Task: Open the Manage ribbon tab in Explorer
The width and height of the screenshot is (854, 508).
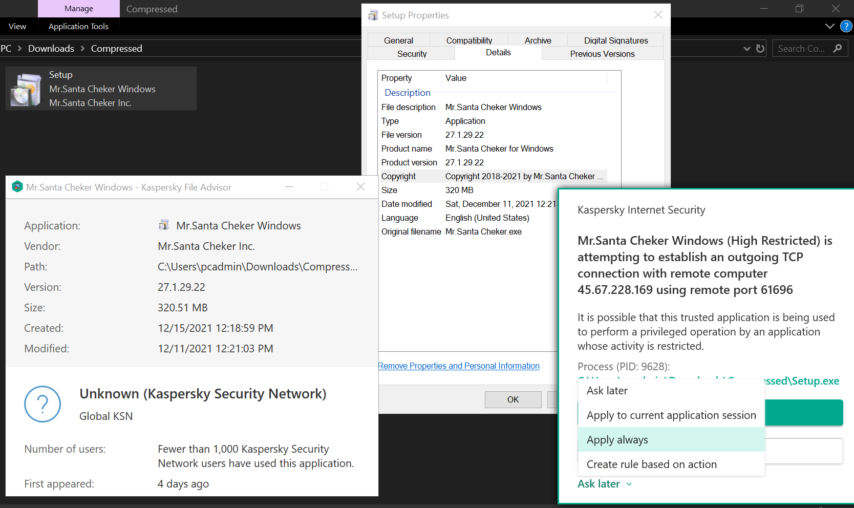Action: click(79, 9)
